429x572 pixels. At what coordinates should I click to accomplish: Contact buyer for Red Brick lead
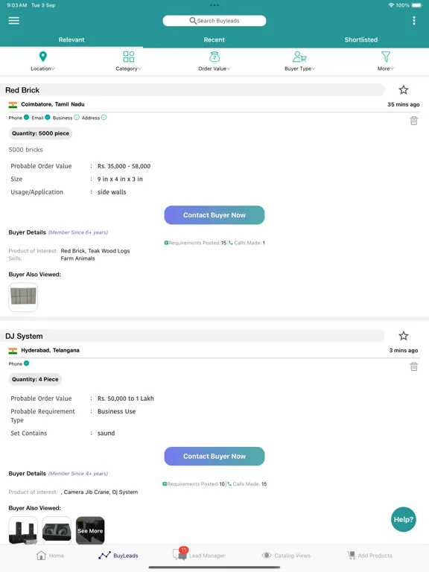[x=214, y=214]
